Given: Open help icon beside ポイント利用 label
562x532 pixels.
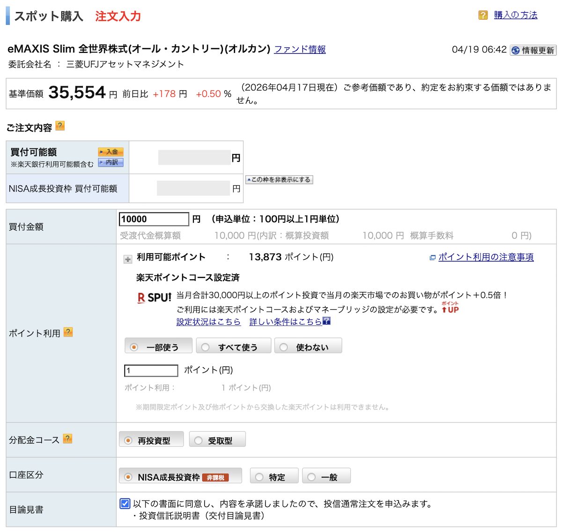Looking at the screenshot, I should (68, 332).
